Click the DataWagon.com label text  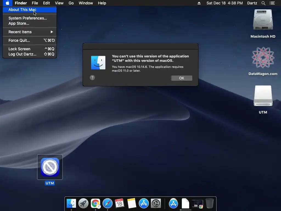pos(263,74)
